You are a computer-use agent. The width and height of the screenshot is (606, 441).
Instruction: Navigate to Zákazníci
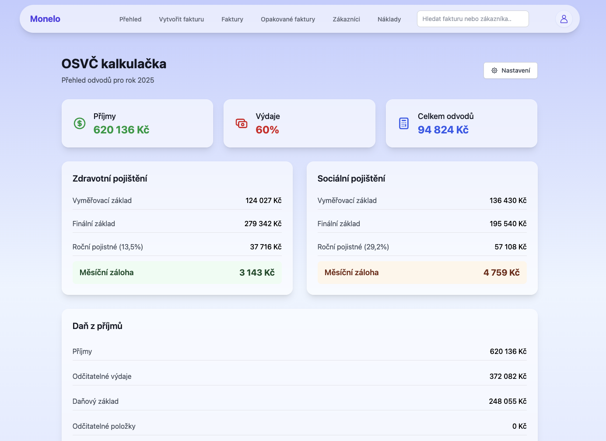[346, 19]
